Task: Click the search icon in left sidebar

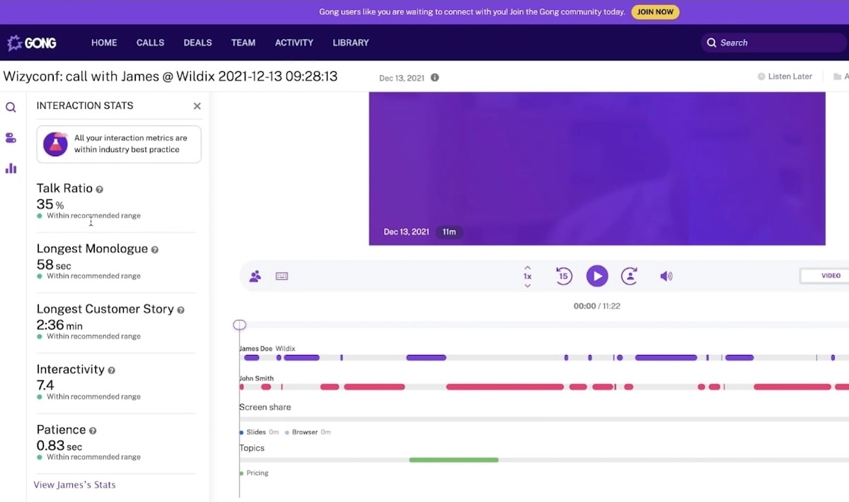Action: [x=11, y=107]
